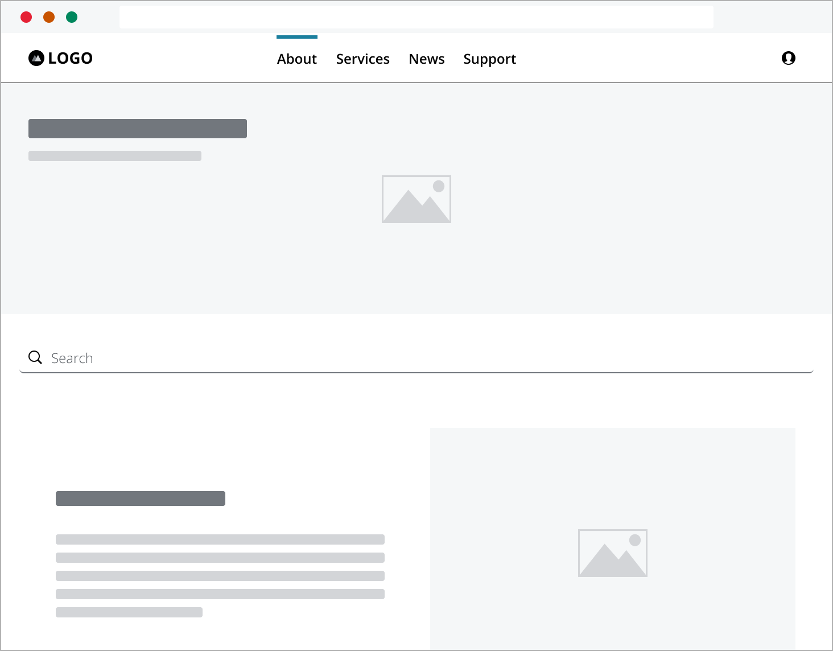
Task: Click the search magnifier icon
Action: pyautogui.click(x=35, y=357)
